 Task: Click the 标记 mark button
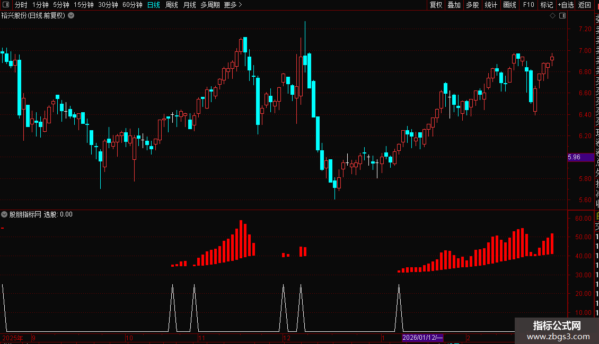547,5
